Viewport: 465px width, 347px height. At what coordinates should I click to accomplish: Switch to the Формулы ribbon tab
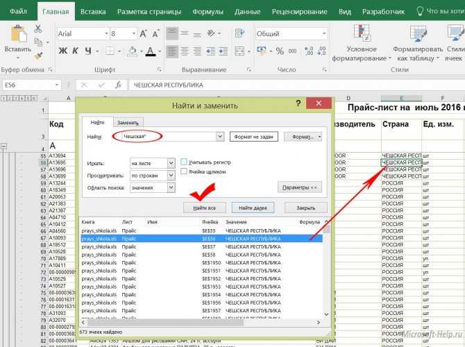(x=208, y=12)
